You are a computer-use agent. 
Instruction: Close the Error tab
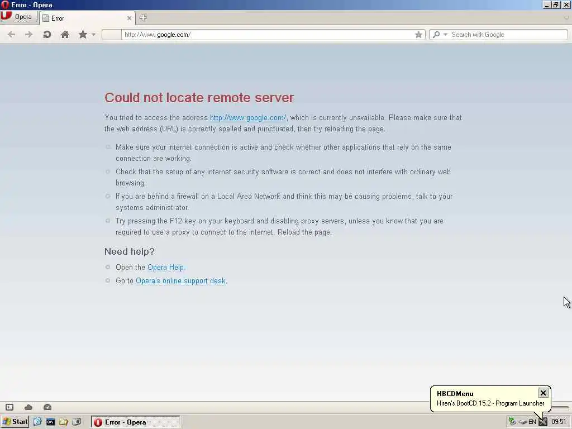[129, 18]
